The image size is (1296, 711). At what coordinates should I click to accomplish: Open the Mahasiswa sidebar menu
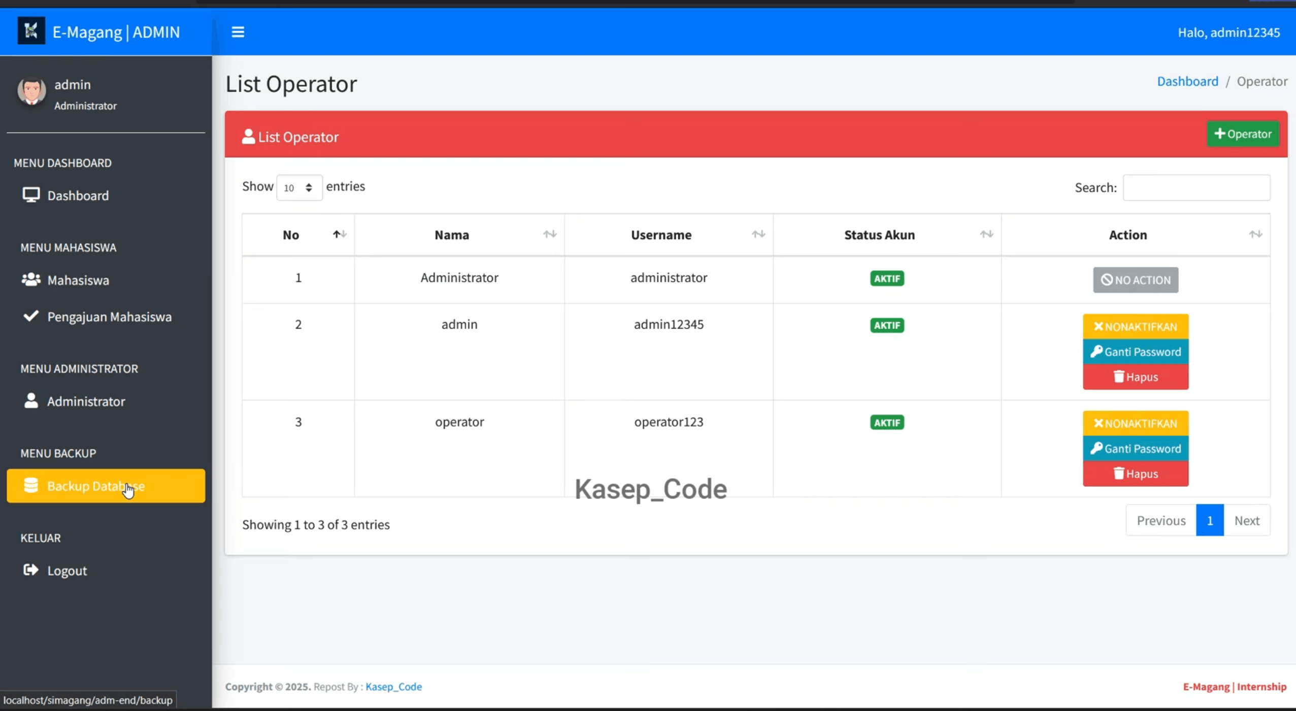point(106,280)
